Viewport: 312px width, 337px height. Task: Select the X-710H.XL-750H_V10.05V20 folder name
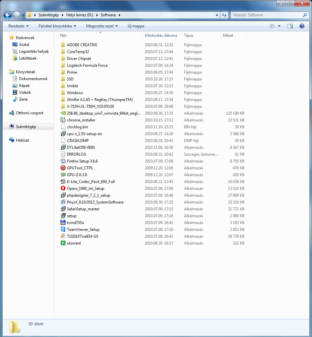click(x=90, y=106)
